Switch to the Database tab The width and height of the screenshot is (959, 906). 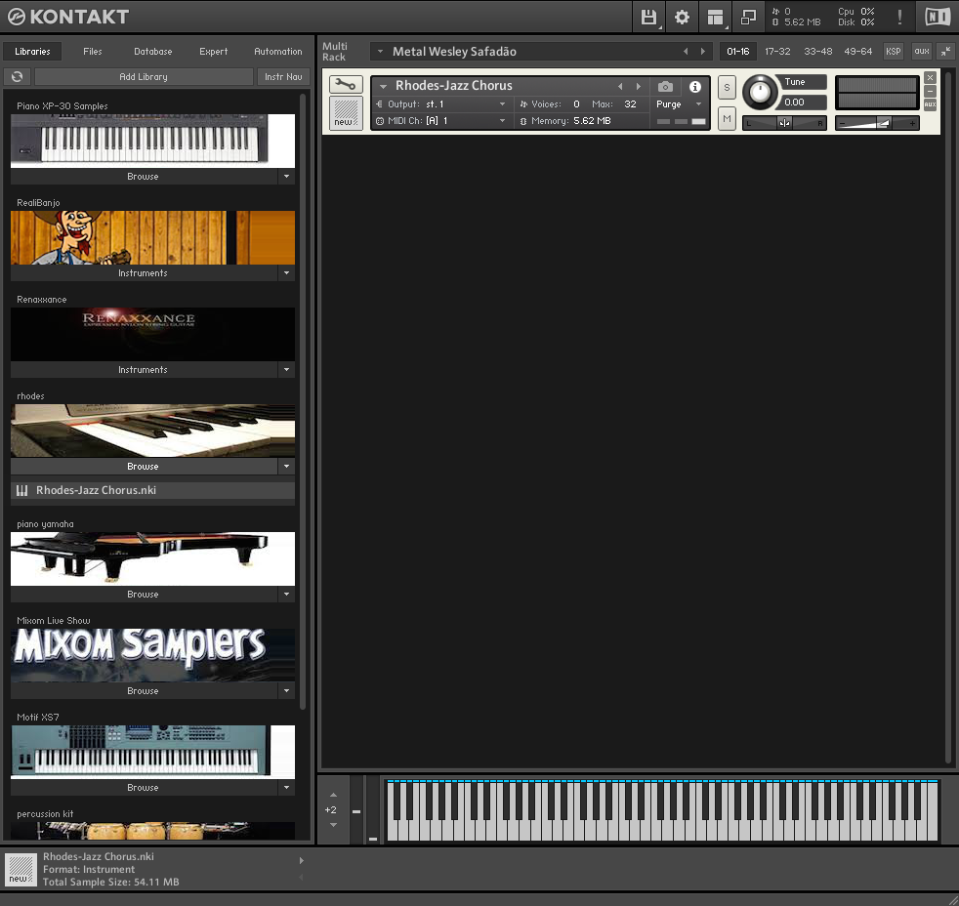153,52
